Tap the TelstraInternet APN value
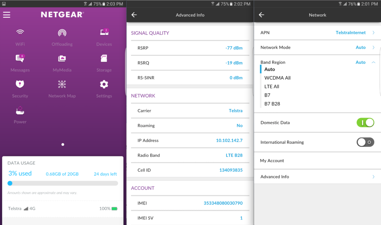 pyautogui.click(x=350, y=33)
